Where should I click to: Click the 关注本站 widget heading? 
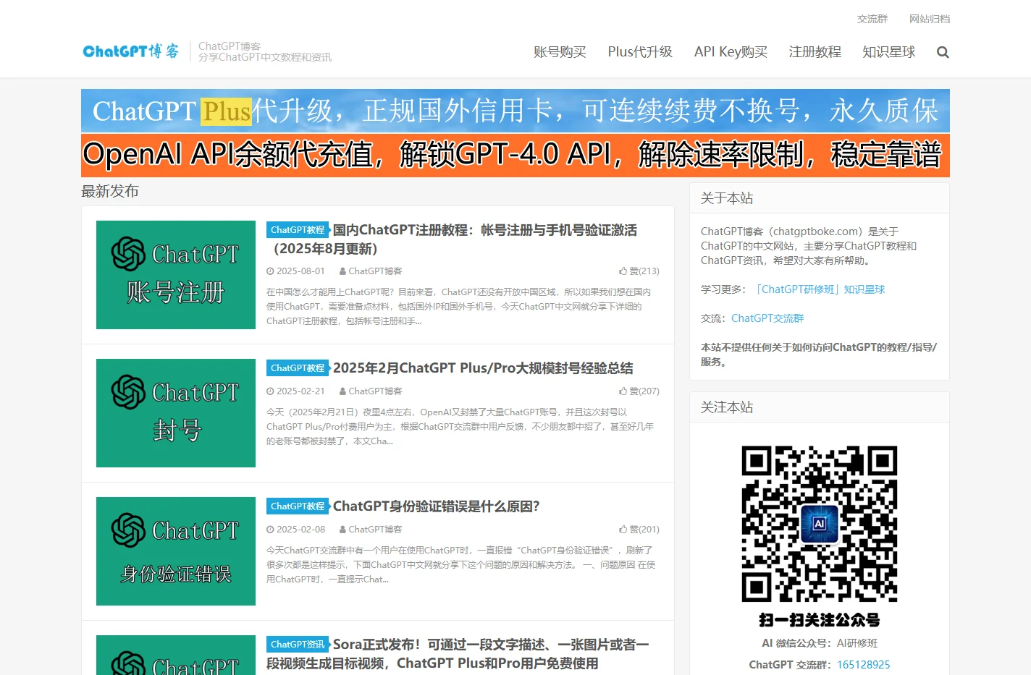click(727, 407)
